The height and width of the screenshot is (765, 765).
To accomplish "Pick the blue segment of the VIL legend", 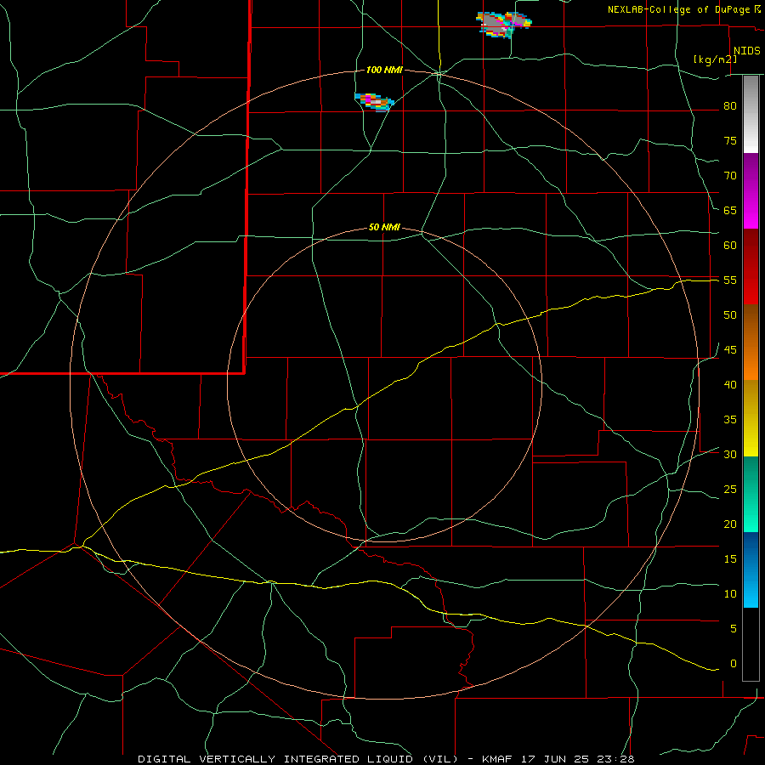I will point(751,569).
